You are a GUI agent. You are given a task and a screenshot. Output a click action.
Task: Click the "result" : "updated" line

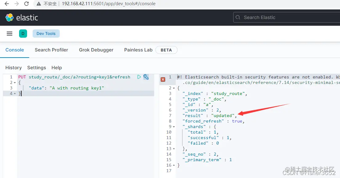tap(210, 116)
